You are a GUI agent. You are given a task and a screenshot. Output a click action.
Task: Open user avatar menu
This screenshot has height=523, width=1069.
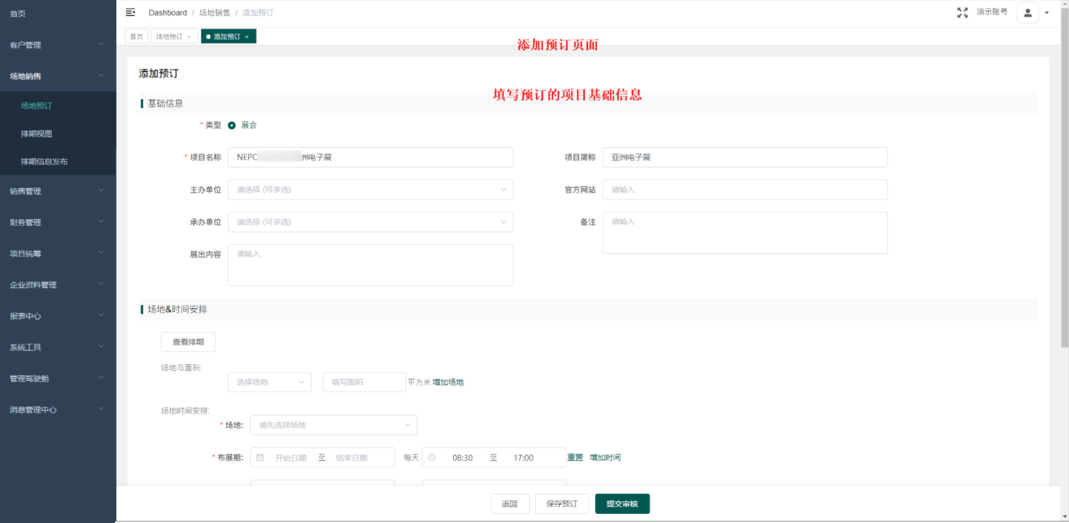click(1028, 13)
